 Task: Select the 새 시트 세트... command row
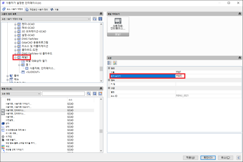pos(48,133)
